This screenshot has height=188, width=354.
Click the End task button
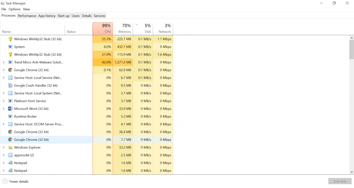340,182
